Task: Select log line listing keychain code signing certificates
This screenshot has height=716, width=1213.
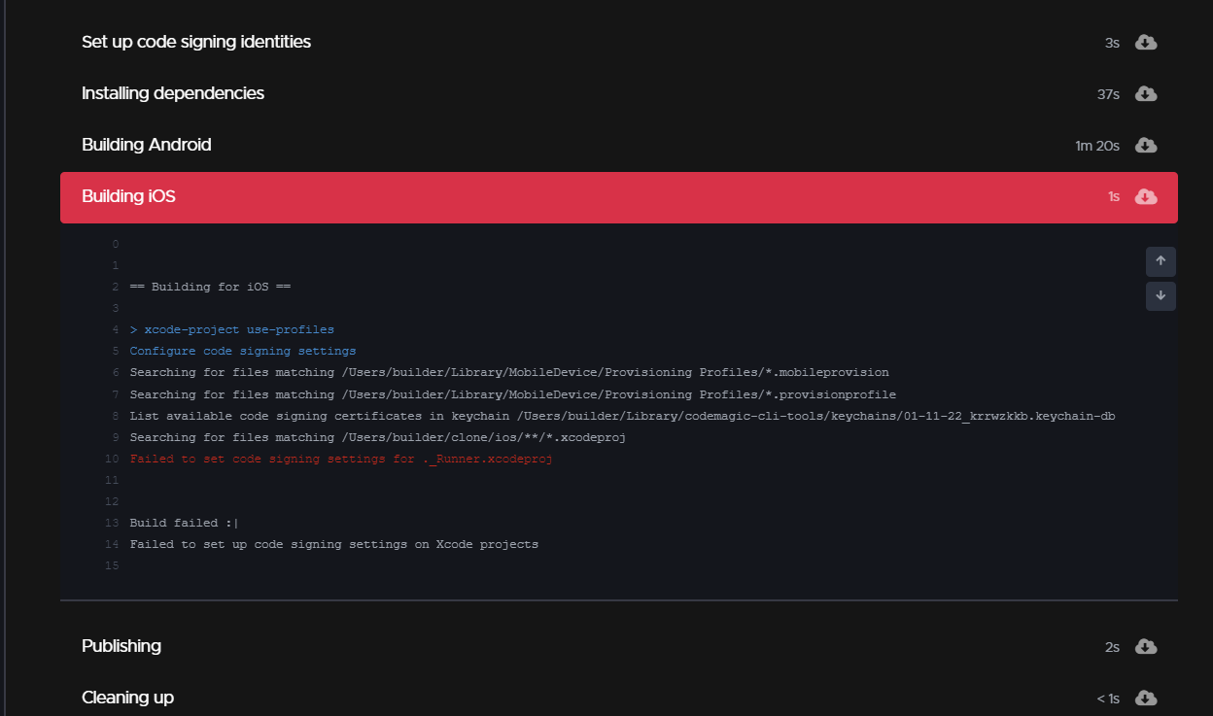Action: click(622, 416)
